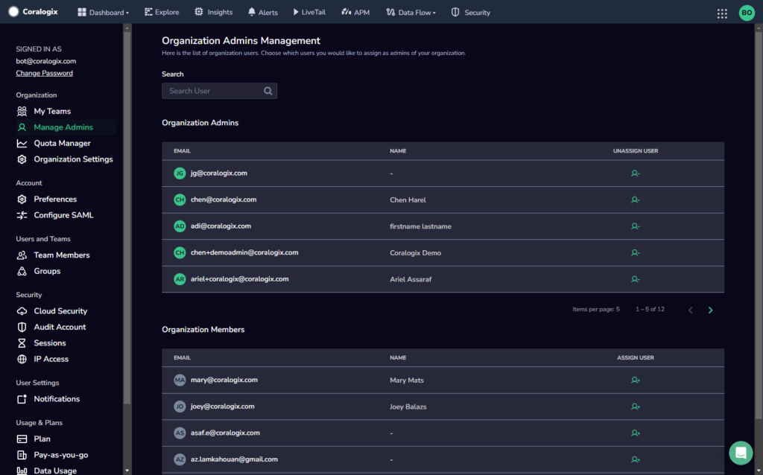Open APM in top navigation

point(355,12)
